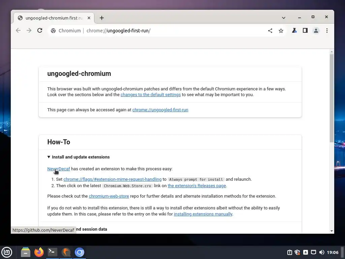
Task: Collapse Install and update extensions section
Action: point(79,157)
